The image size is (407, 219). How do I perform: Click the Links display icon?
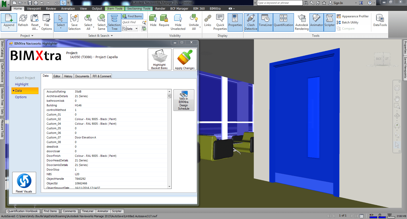208,19
